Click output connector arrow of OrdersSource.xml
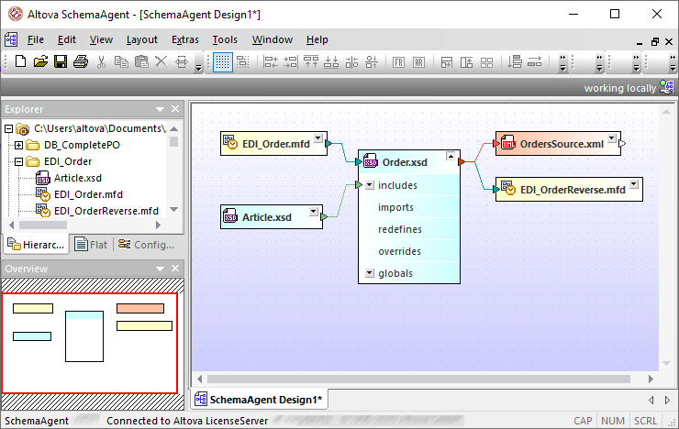679x429 pixels. (x=622, y=144)
